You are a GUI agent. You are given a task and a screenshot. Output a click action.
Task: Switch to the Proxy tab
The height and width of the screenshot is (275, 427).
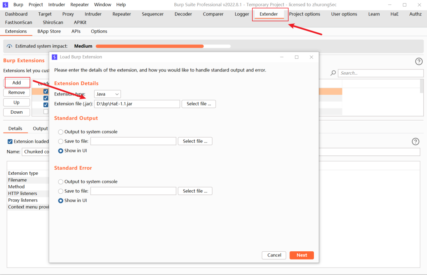coord(68,14)
